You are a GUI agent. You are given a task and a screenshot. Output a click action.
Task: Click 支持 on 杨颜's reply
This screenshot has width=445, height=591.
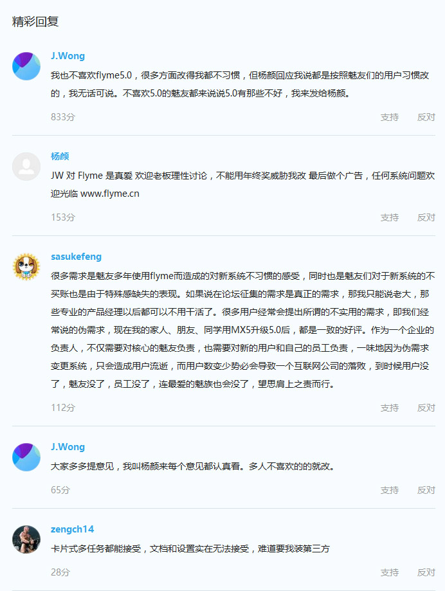(390, 217)
